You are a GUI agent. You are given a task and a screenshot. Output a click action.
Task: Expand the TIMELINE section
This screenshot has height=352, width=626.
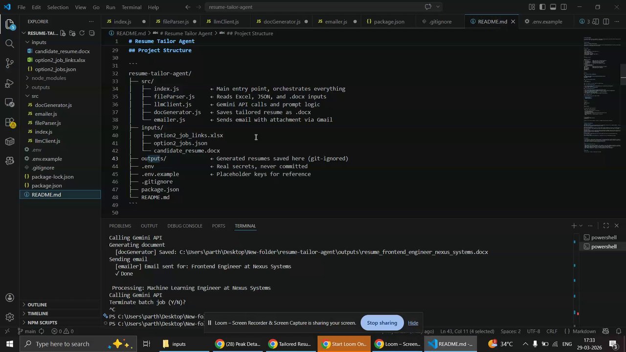pyautogui.click(x=60, y=313)
